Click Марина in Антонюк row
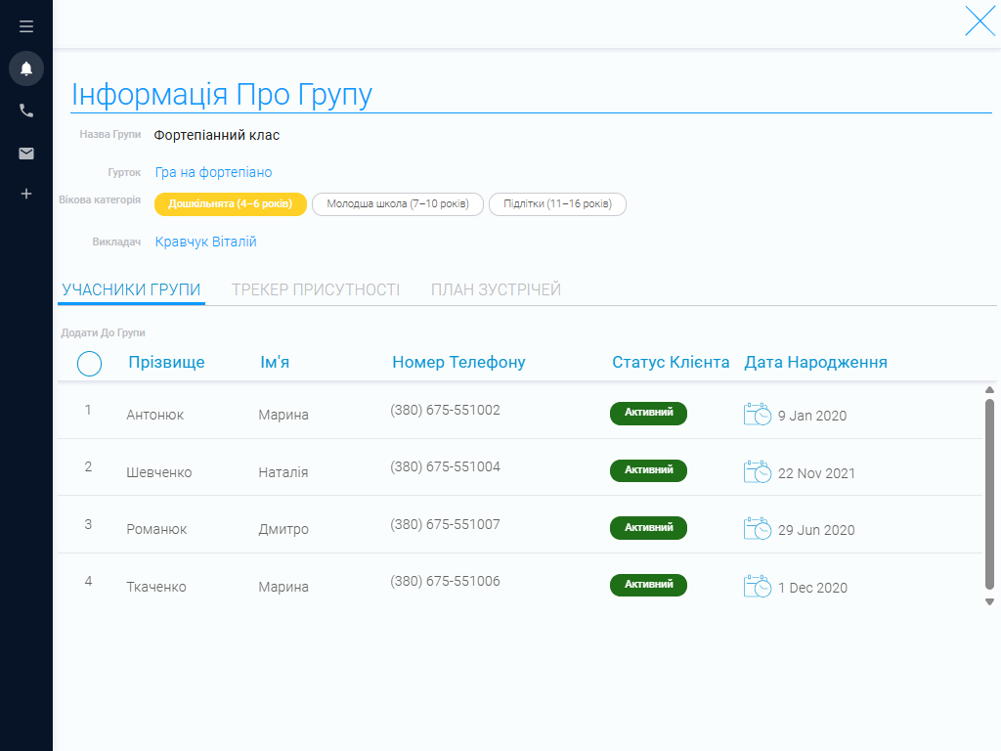Viewport: 1001px width, 751px height. coord(283,415)
